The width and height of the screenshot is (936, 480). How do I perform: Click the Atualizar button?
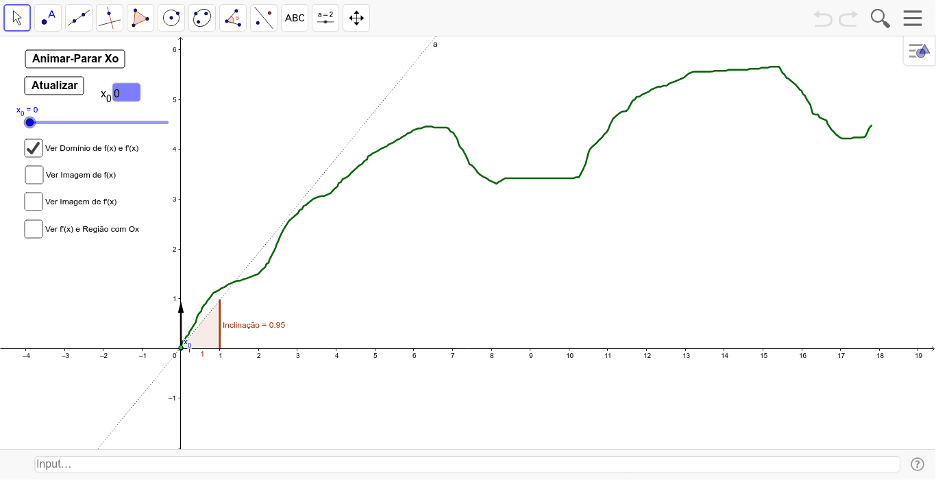(55, 86)
